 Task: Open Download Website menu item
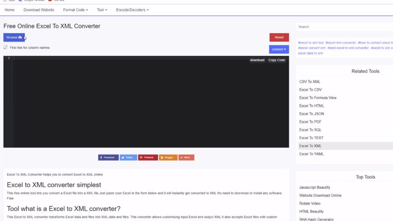39,10
